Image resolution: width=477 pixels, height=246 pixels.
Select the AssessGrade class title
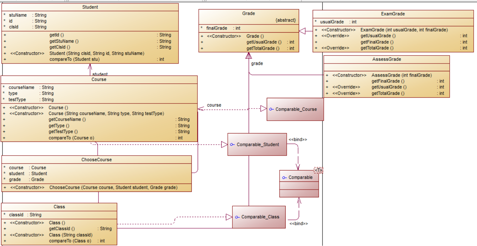coord(387,59)
